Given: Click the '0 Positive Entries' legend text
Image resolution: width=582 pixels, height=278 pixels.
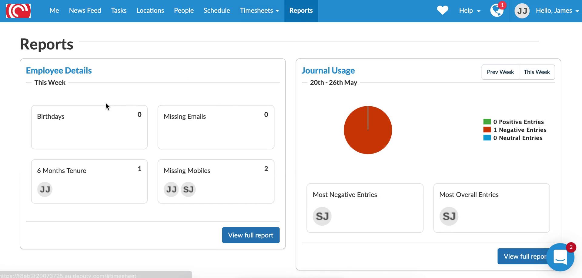Looking at the screenshot, I should coord(519,122).
